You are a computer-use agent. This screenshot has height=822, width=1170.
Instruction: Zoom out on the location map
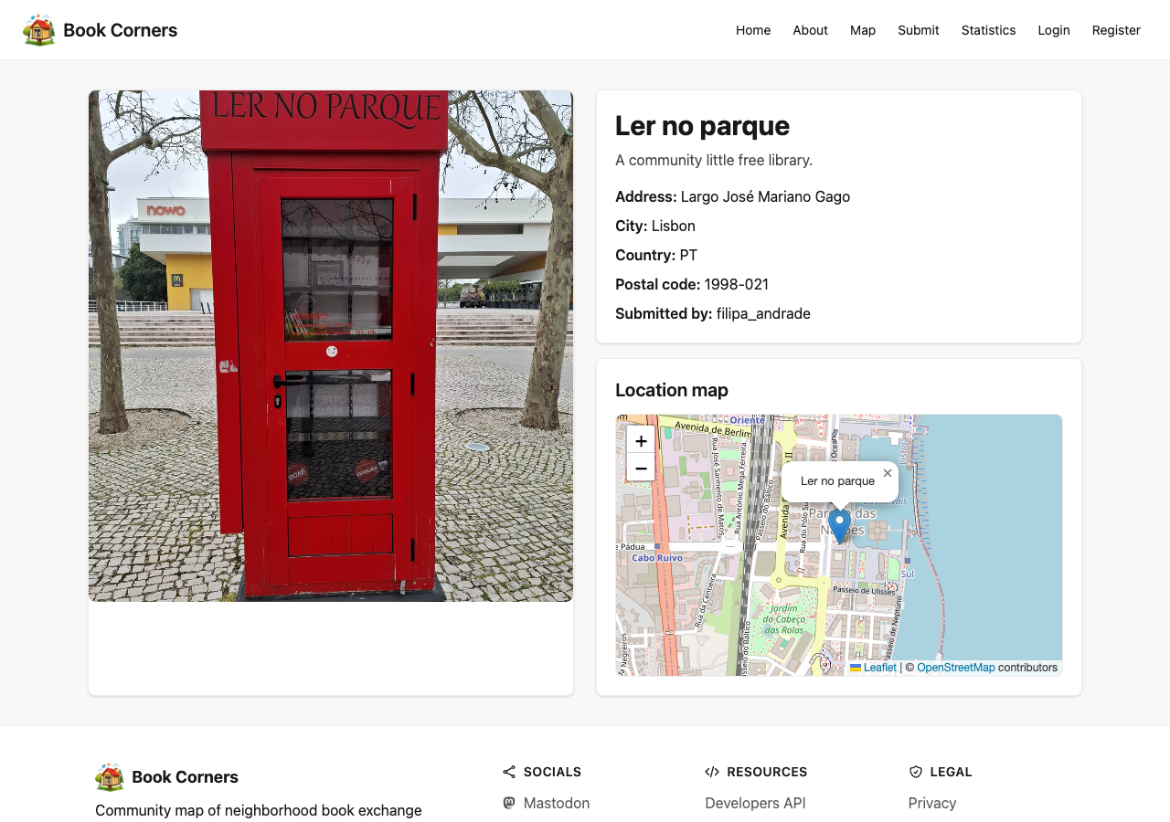pos(641,469)
